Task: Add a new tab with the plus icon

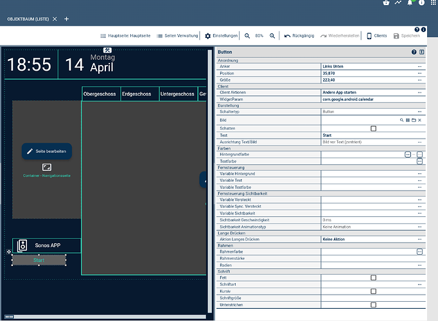Action: pos(67,19)
